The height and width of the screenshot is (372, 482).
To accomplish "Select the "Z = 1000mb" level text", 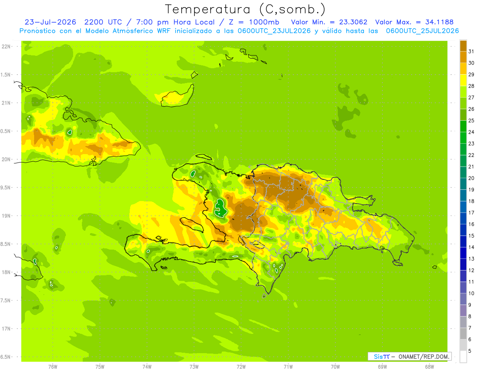I will point(254,22).
